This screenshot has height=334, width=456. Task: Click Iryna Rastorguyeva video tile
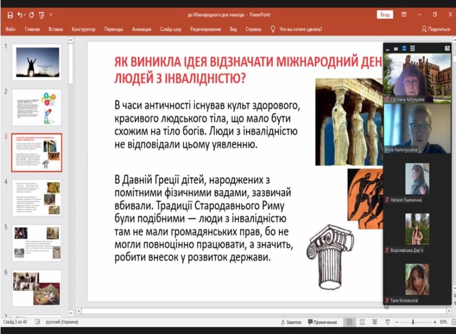418,128
